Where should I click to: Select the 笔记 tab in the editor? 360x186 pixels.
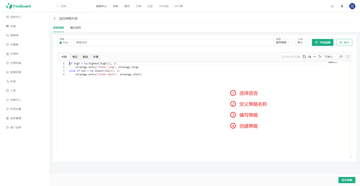tap(75, 57)
